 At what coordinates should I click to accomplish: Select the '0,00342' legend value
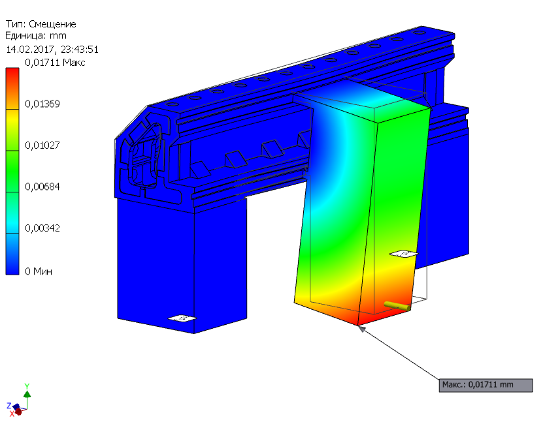coord(42,228)
